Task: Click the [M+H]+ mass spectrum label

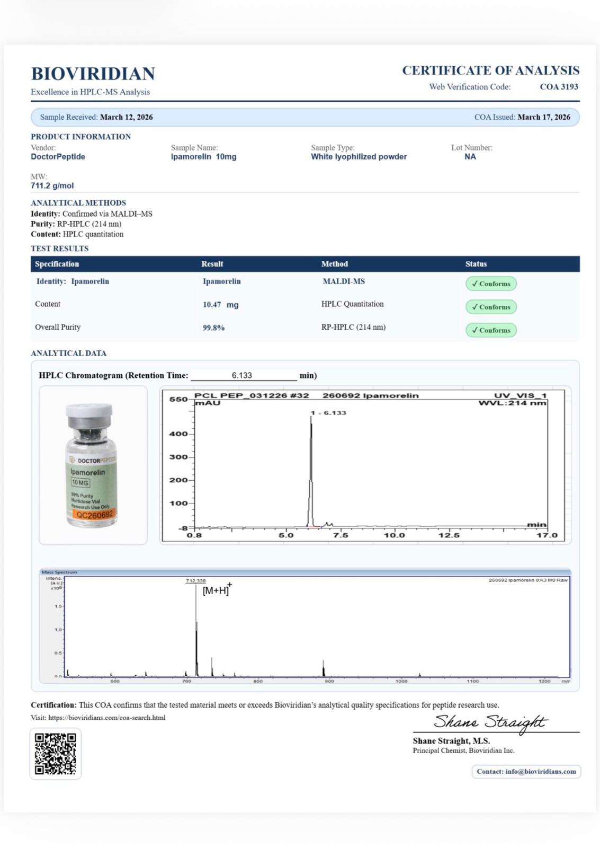Action: pos(217,590)
